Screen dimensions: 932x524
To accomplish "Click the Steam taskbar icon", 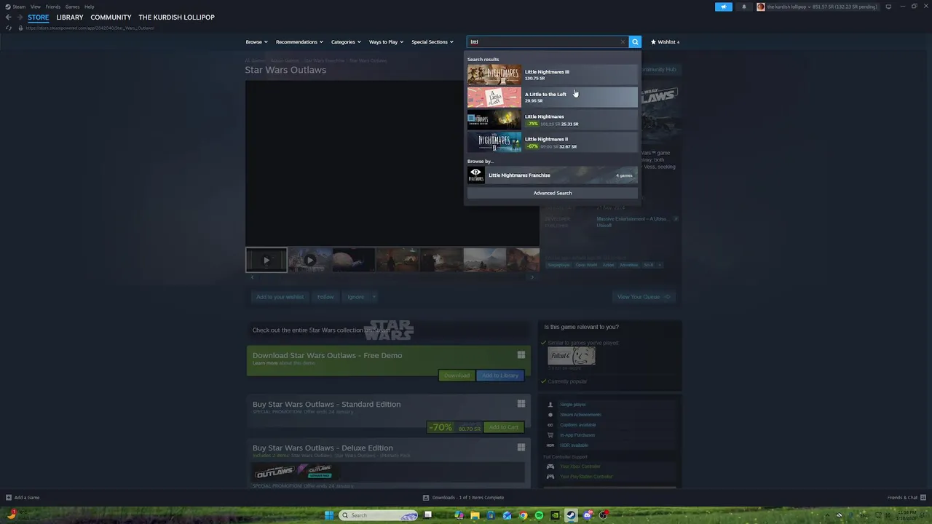I will coord(571,515).
